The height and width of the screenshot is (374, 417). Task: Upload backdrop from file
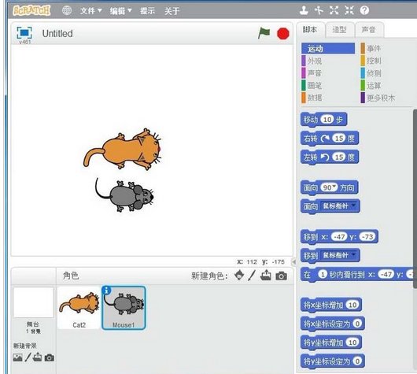38,357
